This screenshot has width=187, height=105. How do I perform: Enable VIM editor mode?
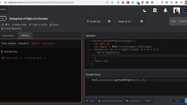click(173, 21)
